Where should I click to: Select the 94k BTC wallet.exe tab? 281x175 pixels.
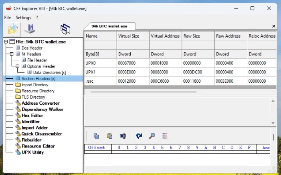(109, 26)
